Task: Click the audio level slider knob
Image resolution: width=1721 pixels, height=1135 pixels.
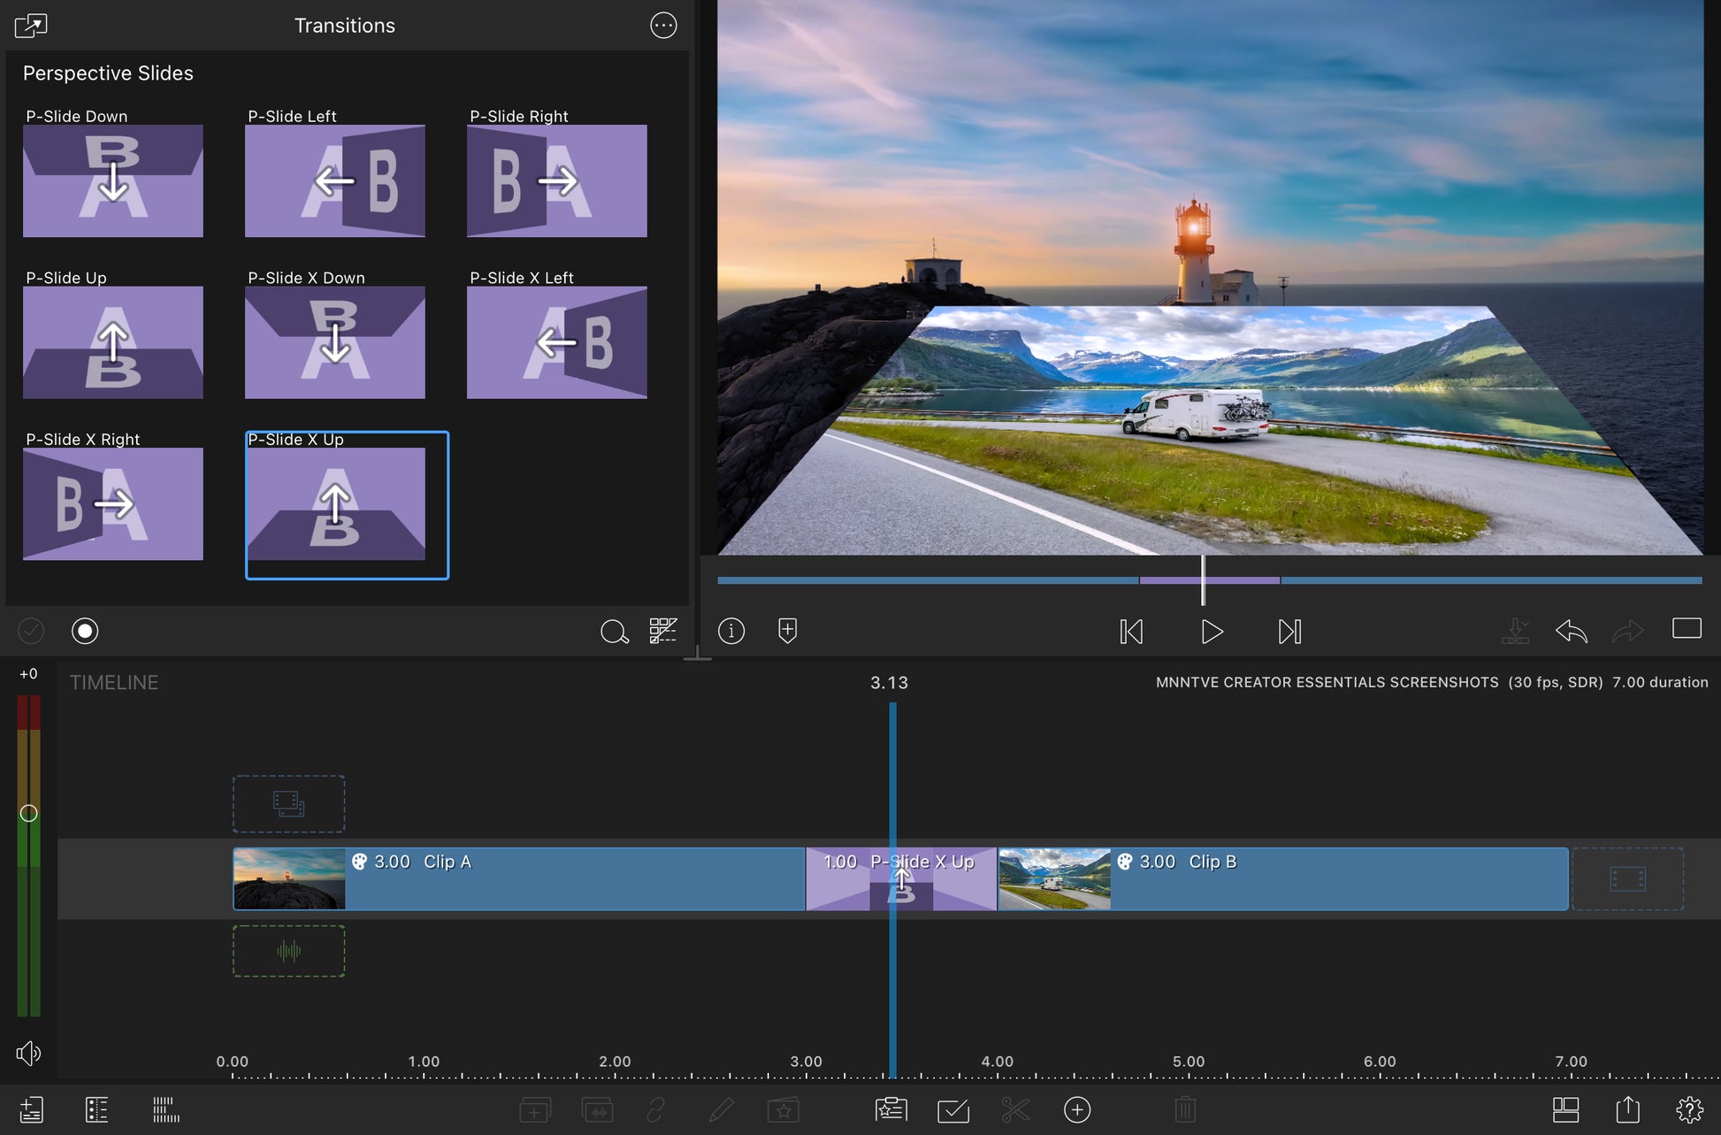Action: tap(28, 813)
